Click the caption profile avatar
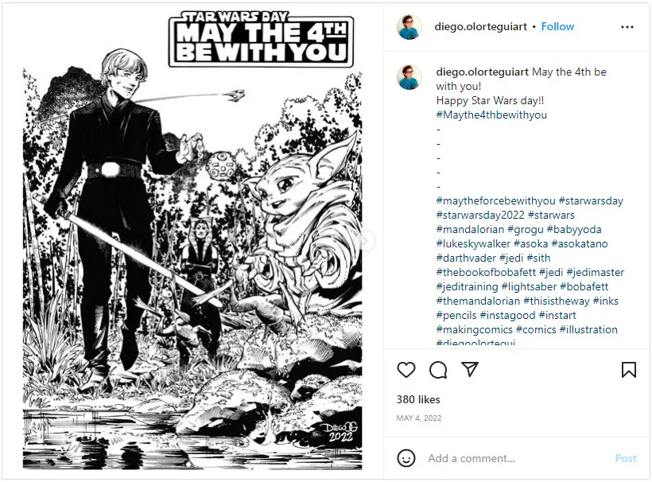The image size is (652, 482). (x=409, y=77)
